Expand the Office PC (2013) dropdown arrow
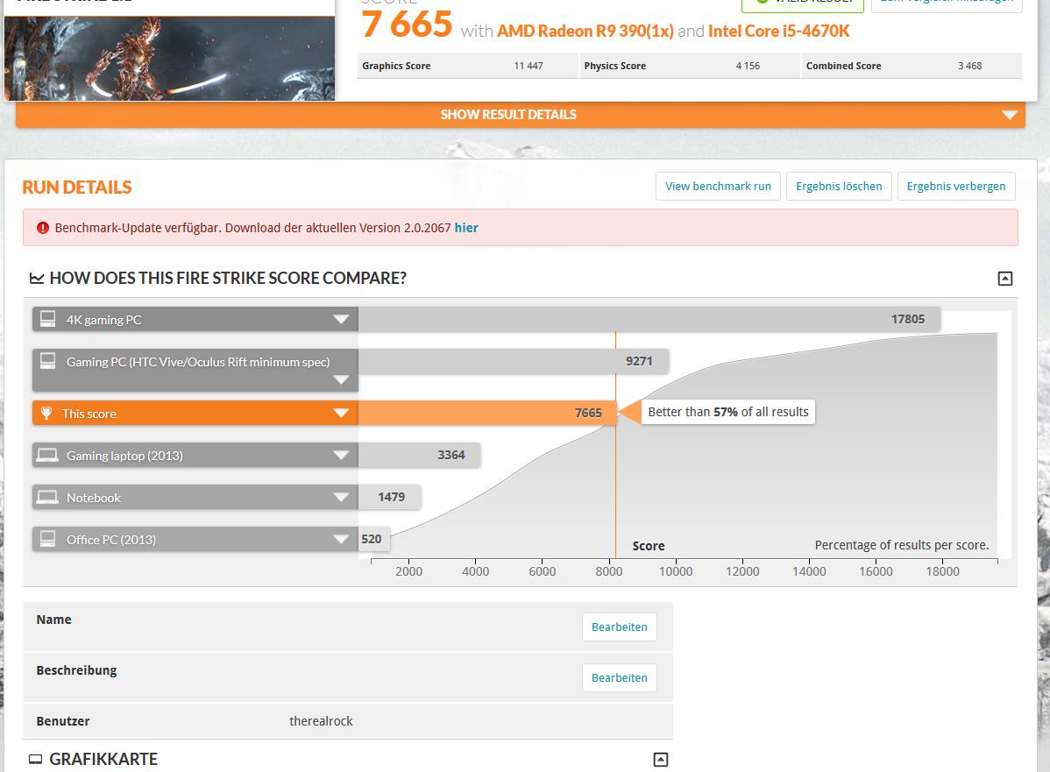Viewport: 1050px width, 772px height. tap(341, 539)
